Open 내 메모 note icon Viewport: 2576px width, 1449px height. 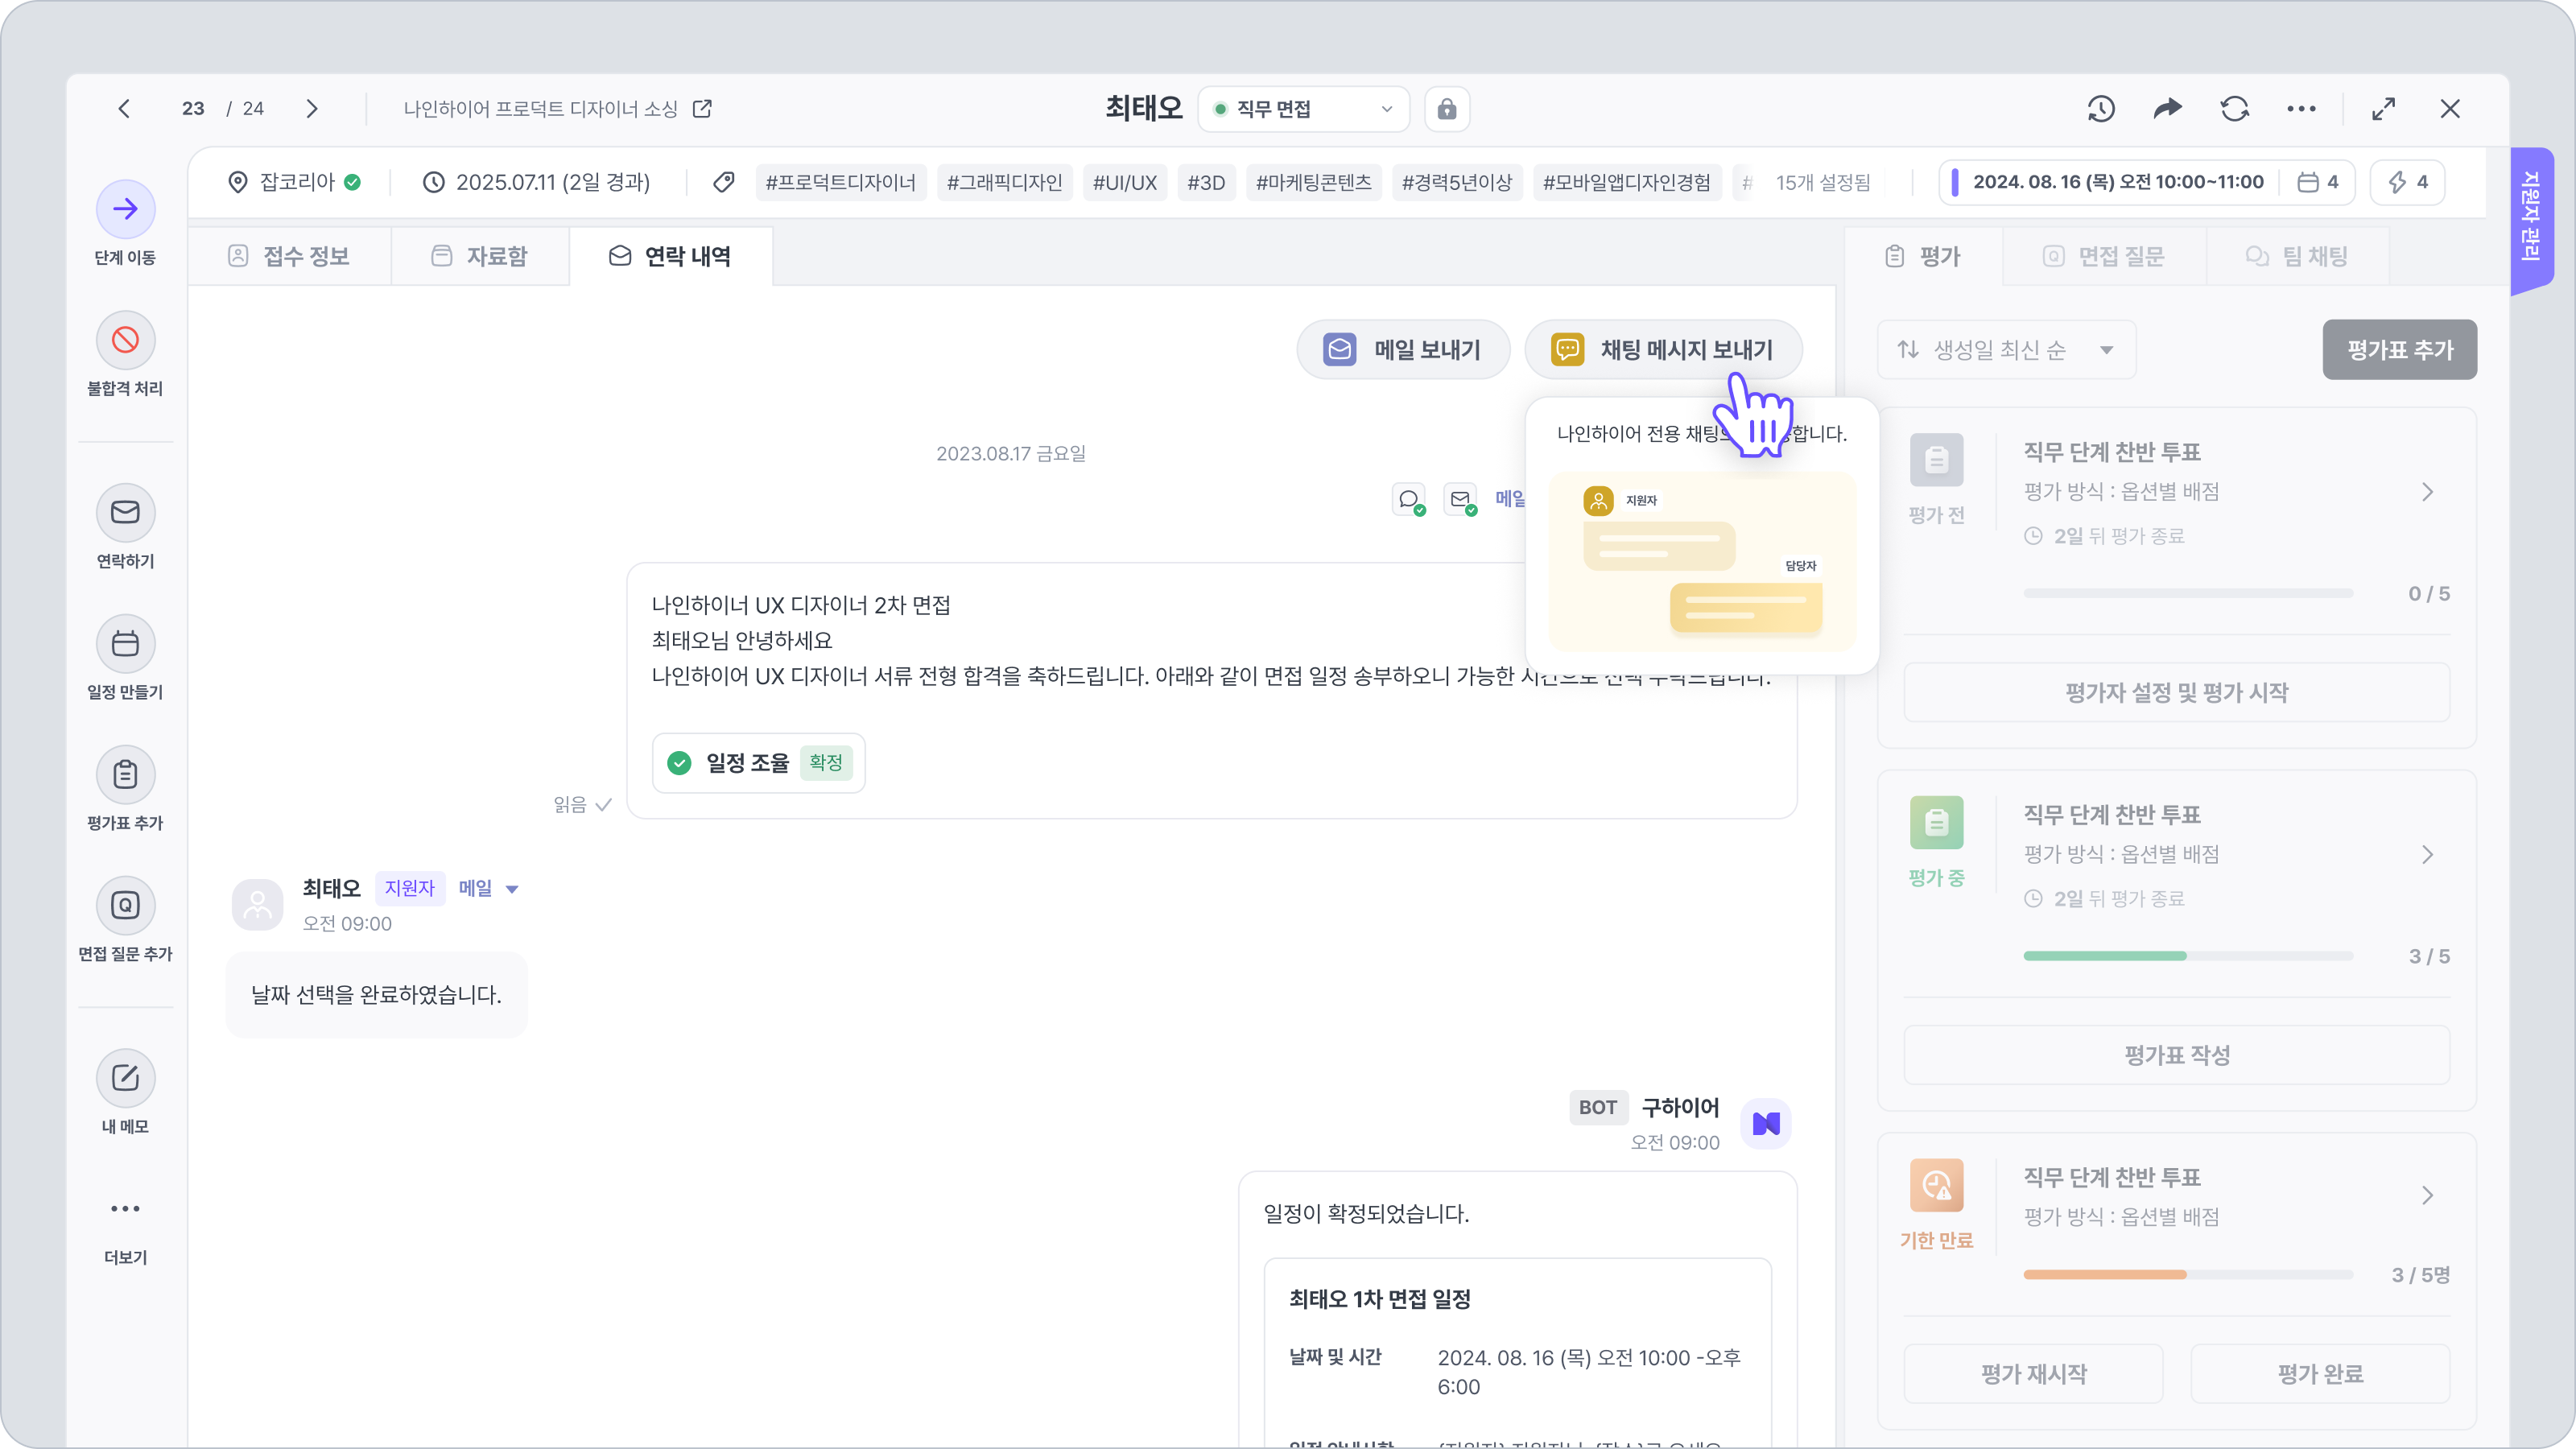125,1078
